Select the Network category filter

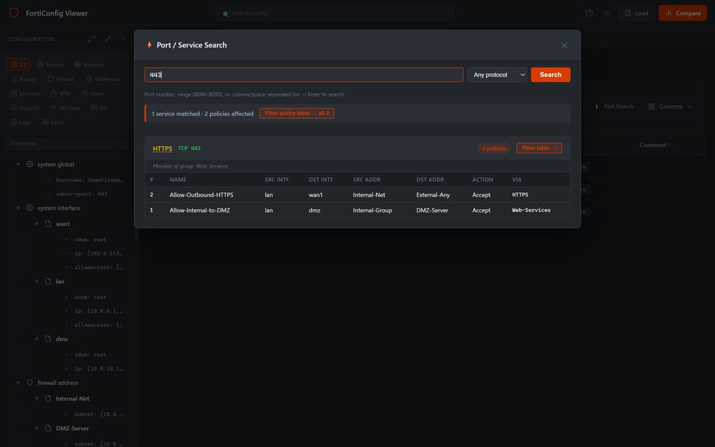point(90,65)
